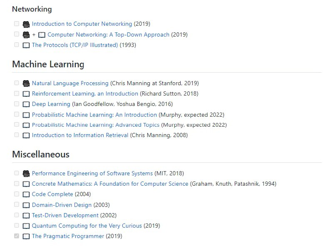Click the book icon beside Introduction to Information Retrieval

tap(26, 135)
